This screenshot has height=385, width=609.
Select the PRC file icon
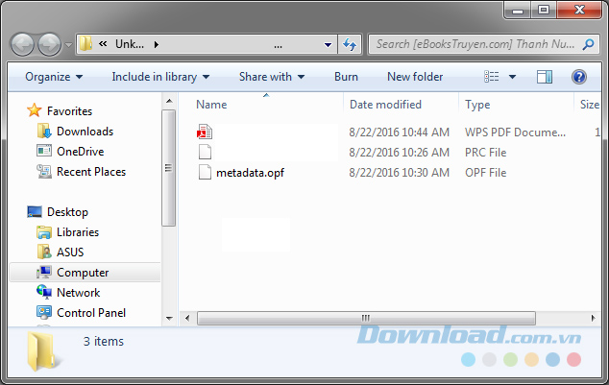(205, 152)
